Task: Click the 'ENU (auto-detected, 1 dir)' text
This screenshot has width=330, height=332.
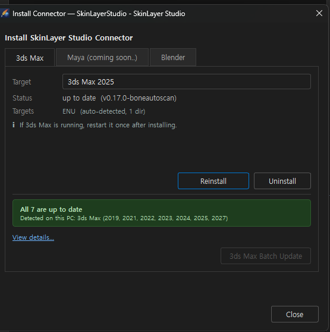Action: pyautogui.click(x=104, y=111)
